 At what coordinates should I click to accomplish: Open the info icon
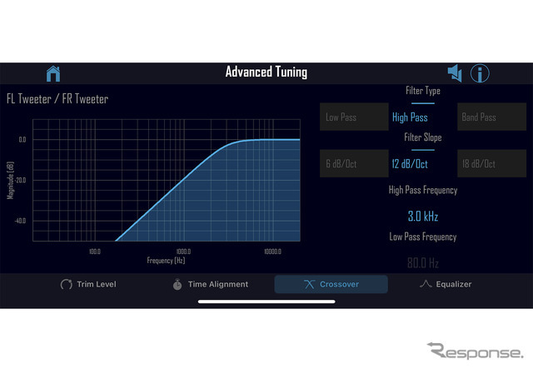pyautogui.click(x=480, y=73)
